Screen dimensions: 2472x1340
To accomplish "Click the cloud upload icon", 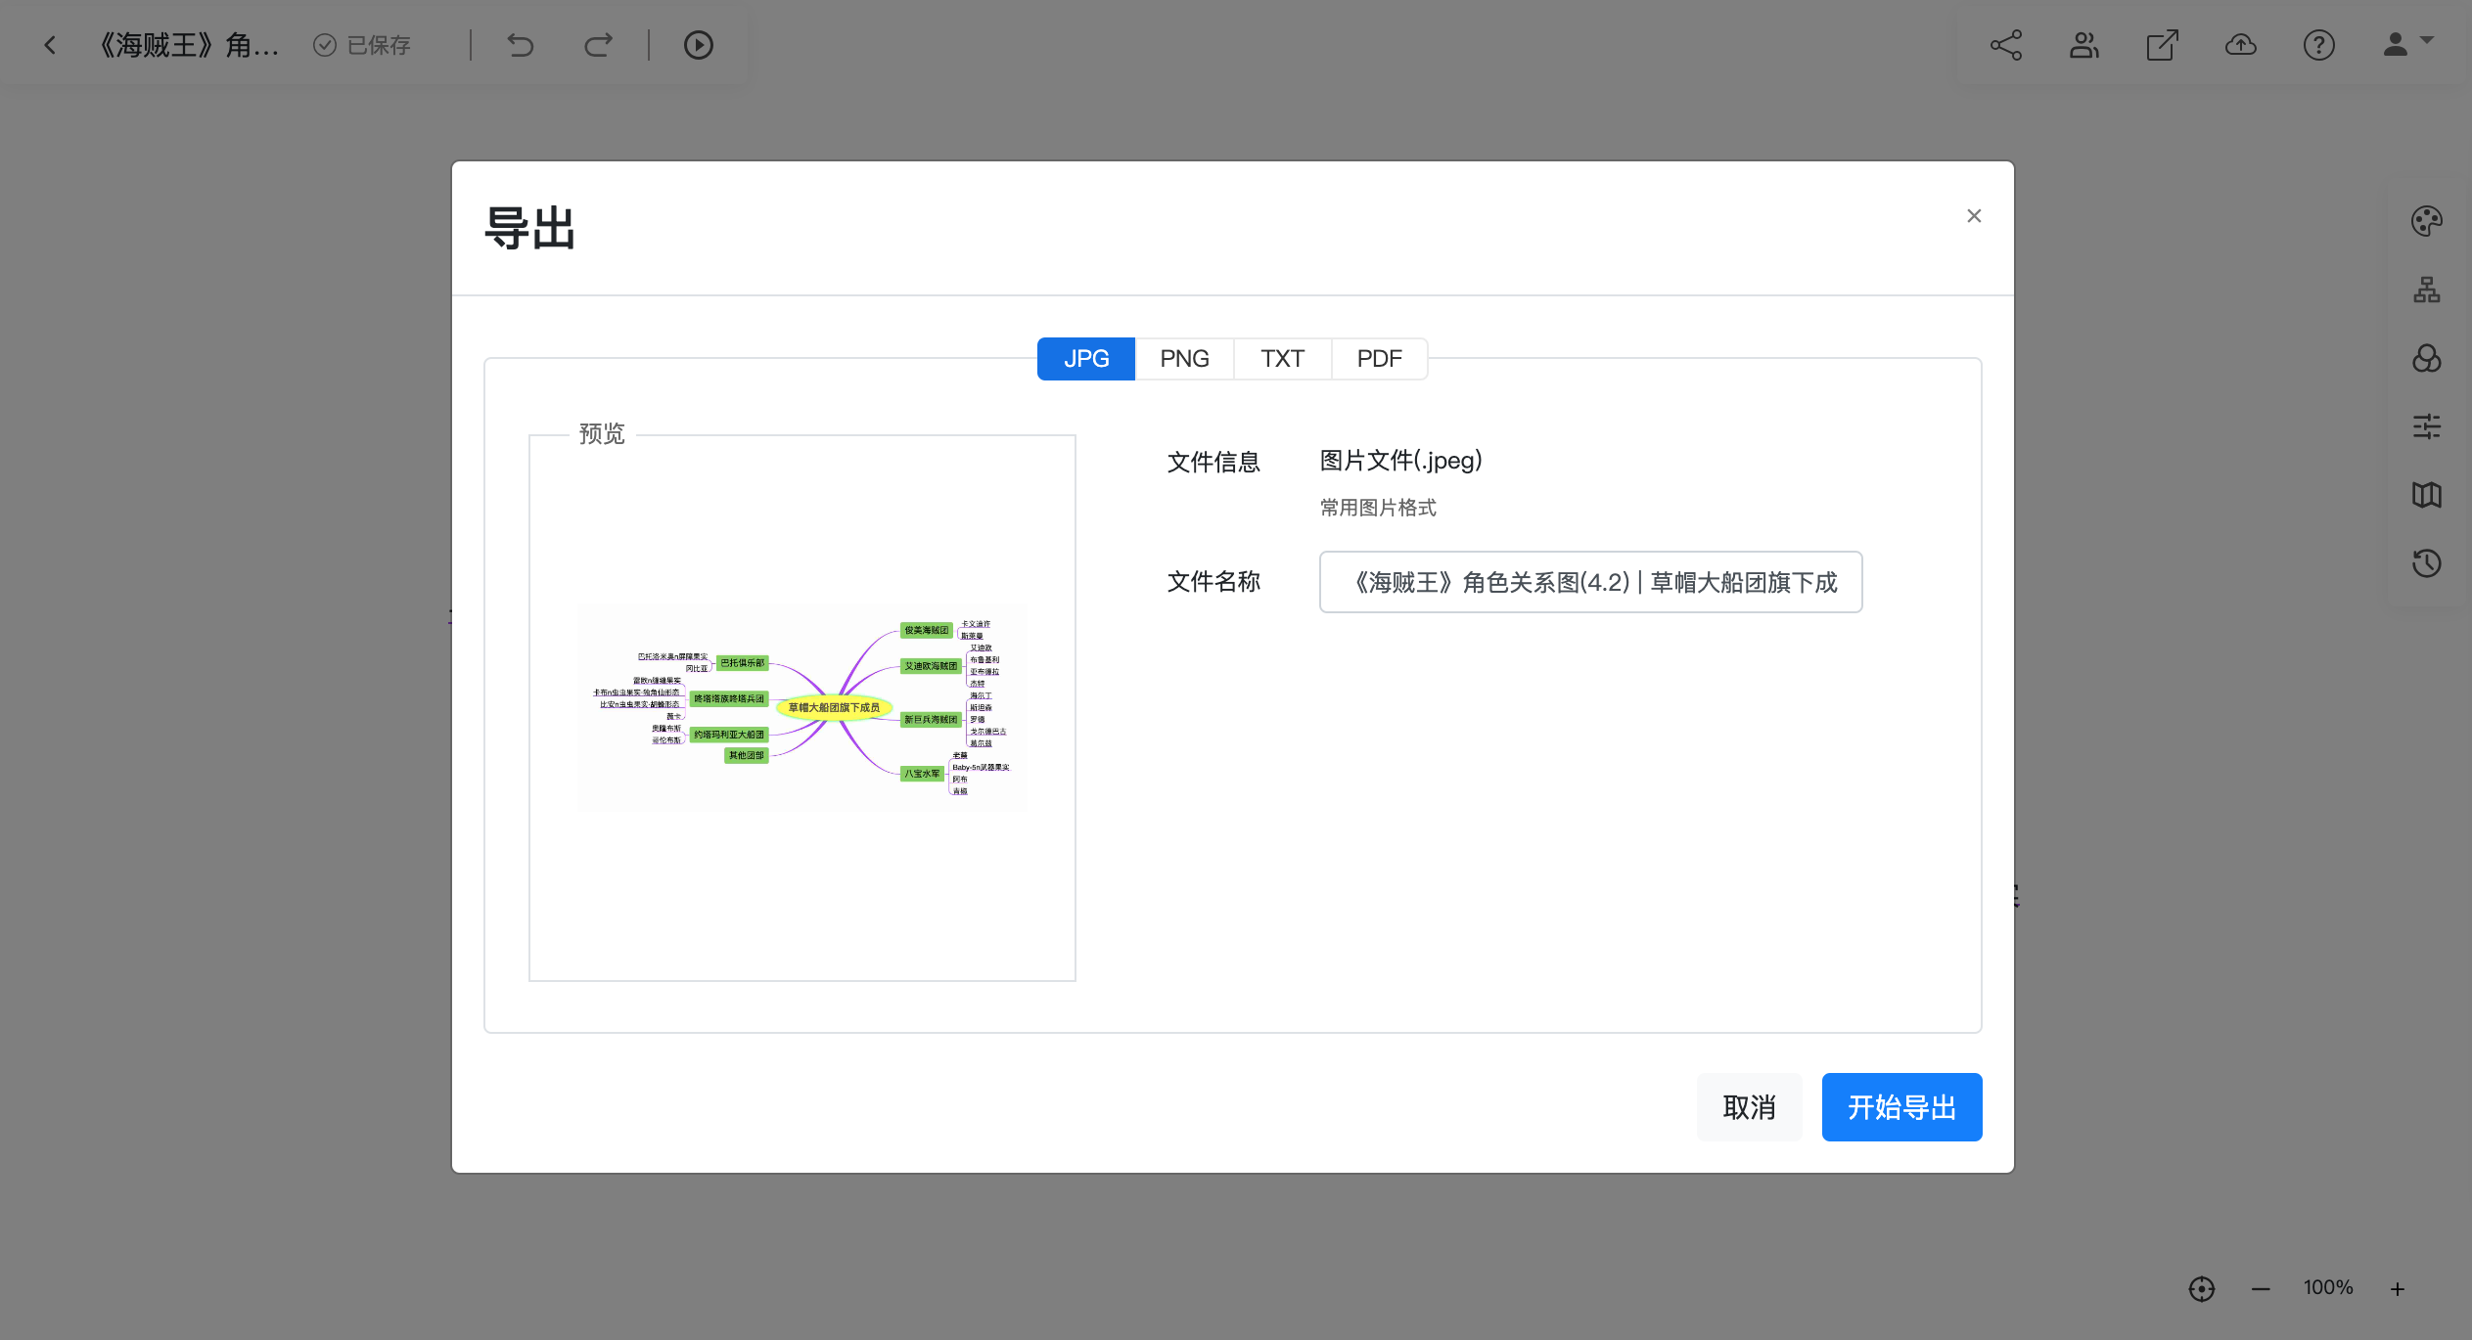I will coord(2240,45).
